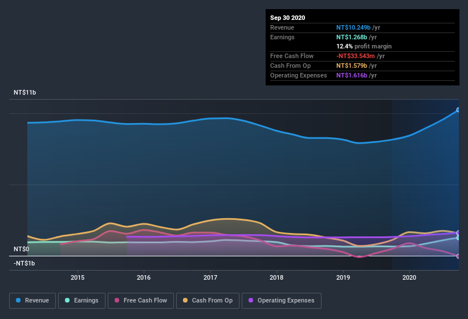This screenshot has height=319, width=468.
Task: Click the Free Cash Flow label in tooltip
Action: pos(292,56)
